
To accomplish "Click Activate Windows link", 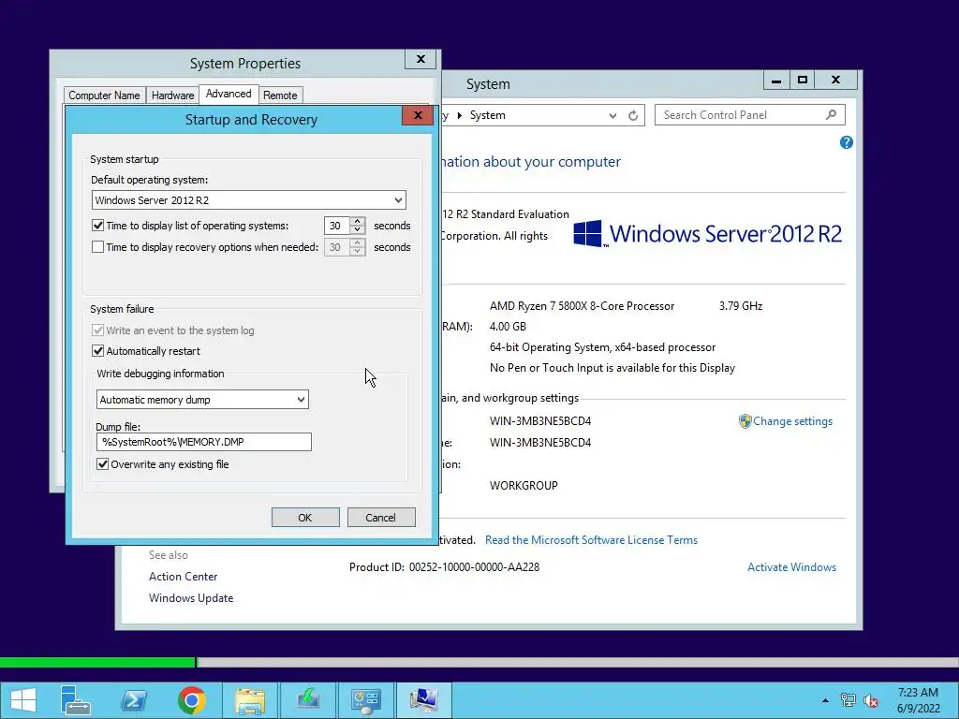I will [x=791, y=566].
